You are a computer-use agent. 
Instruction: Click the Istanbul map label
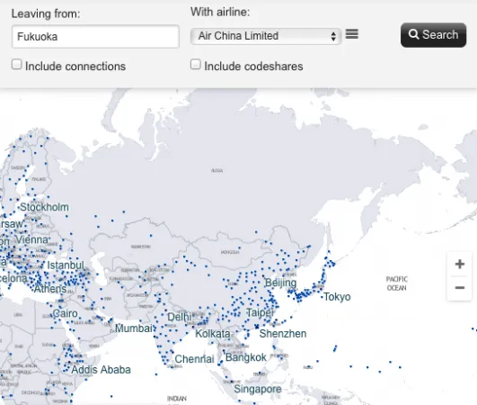(66, 265)
